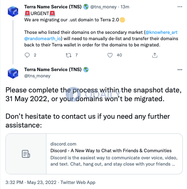
Task: Click the retweet count 7
Action: coord(77,55)
